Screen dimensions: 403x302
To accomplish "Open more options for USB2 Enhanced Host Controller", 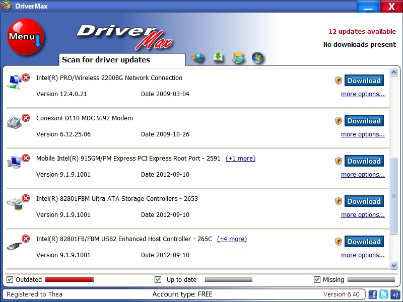I will 363,255.
